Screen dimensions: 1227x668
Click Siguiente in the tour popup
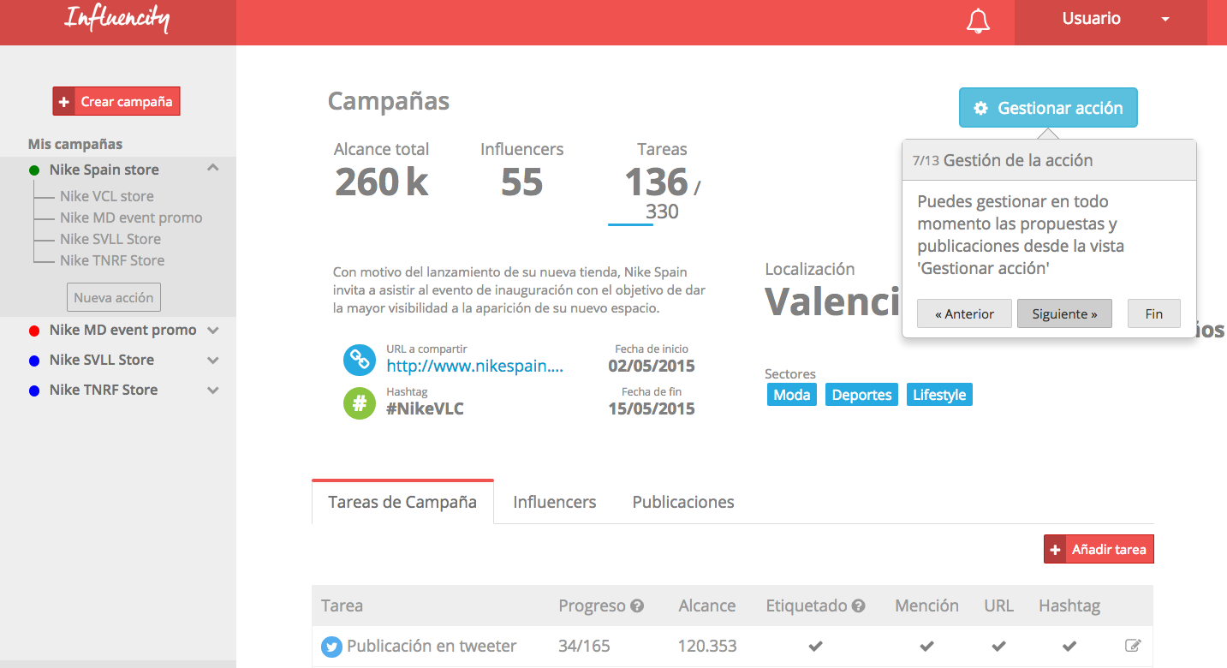pyautogui.click(x=1064, y=313)
